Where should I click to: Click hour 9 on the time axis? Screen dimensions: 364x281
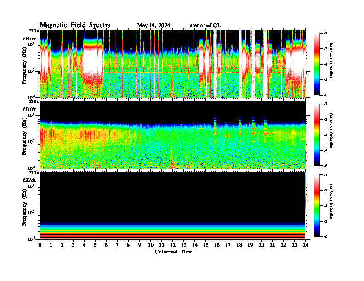point(140,245)
